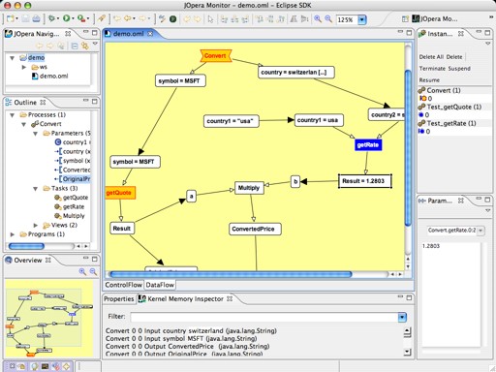Click the External Tools run icon
Image resolution: width=496 pixels, height=372 pixels.
[x=81, y=18]
